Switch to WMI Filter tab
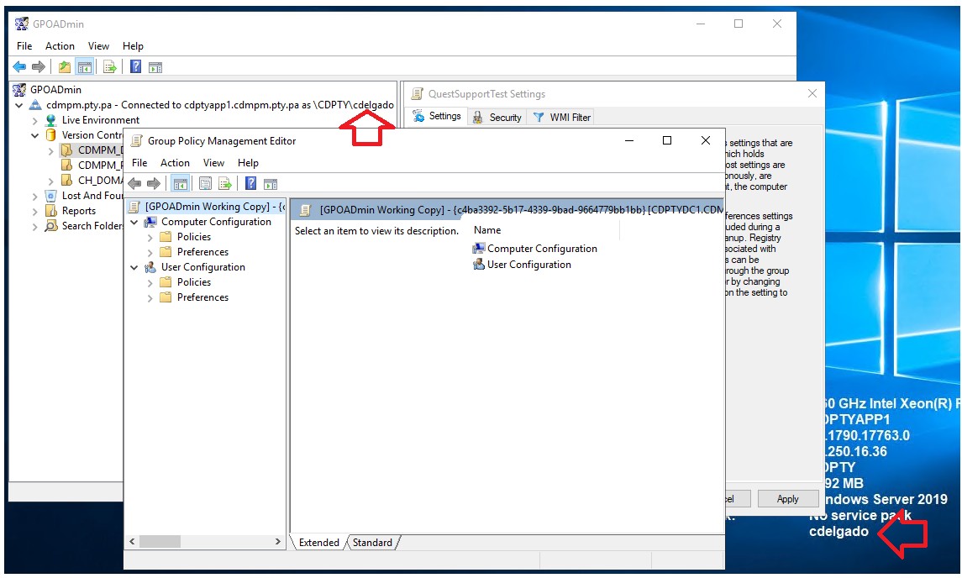Image resolution: width=962 pixels, height=578 pixels. click(561, 117)
